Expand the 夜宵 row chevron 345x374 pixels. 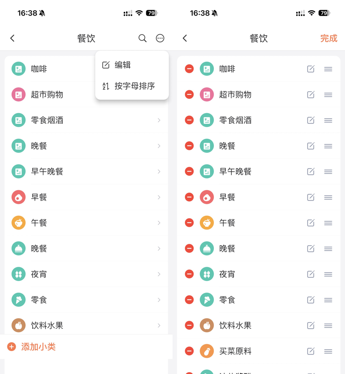click(159, 274)
